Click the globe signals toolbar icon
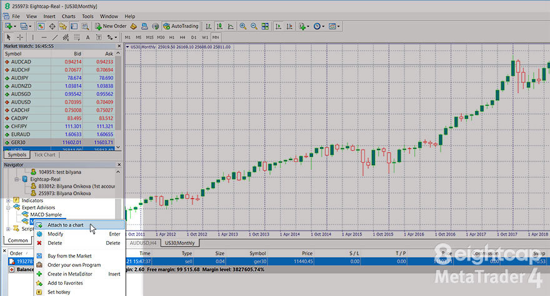This screenshot has width=550, height=296. (x=156, y=26)
